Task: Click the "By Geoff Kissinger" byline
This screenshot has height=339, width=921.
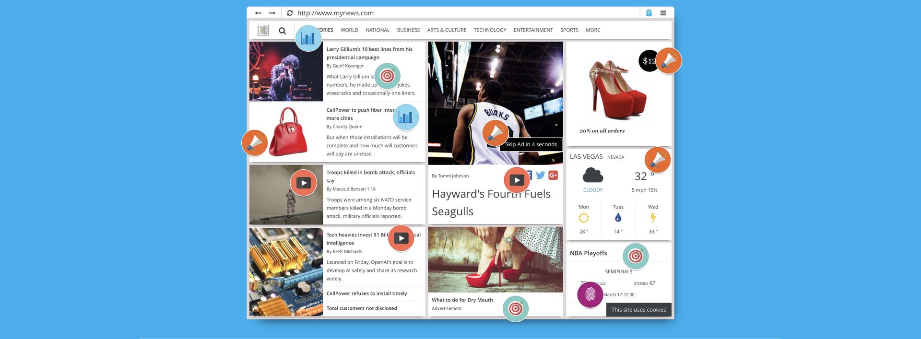Action: coord(345,66)
